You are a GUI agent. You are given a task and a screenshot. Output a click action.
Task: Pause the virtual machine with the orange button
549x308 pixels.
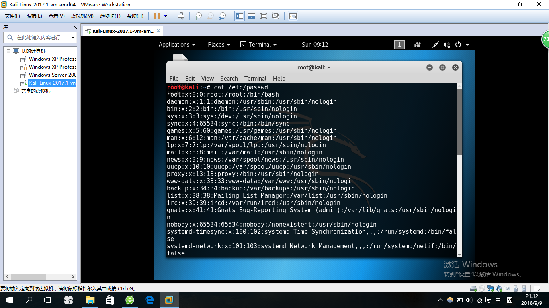(157, 16)
